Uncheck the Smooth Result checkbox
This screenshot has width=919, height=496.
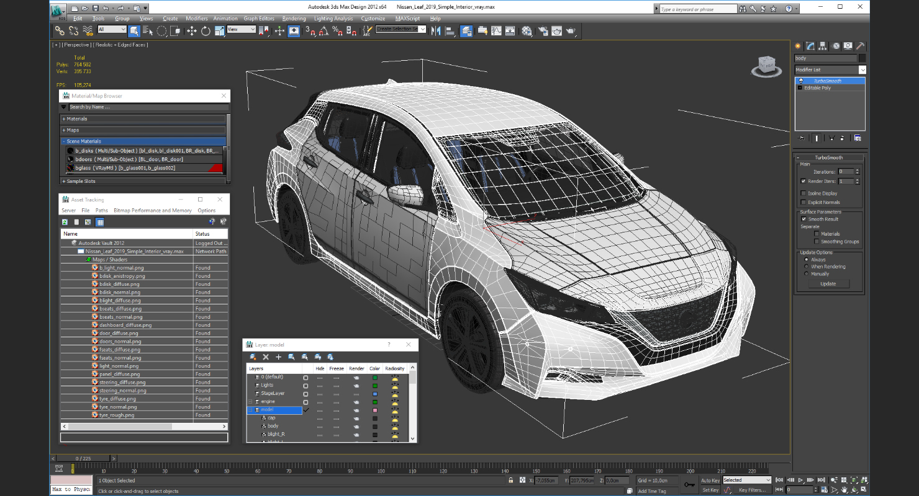tap(804, 219)
